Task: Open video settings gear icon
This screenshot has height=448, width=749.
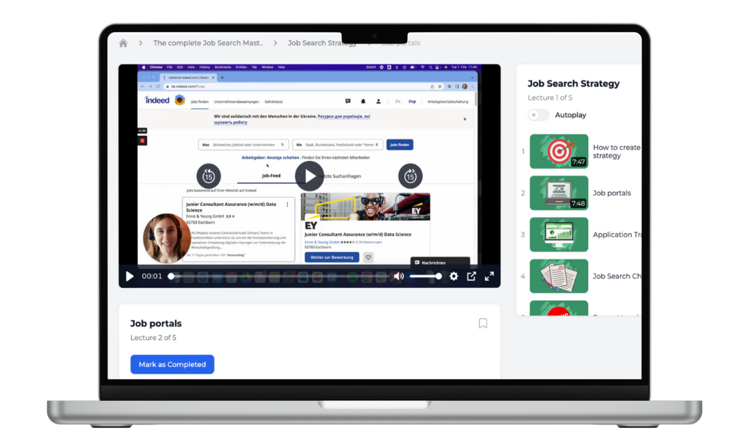Action: [454, 276]
